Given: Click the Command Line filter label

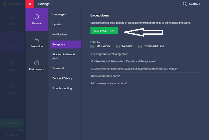Looking at the screenshot, I should click(x=154, y=46).
